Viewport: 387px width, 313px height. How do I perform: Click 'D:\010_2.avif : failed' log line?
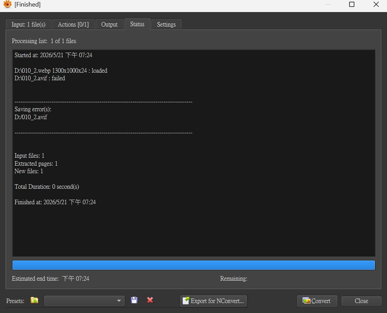tap(40, 78)
